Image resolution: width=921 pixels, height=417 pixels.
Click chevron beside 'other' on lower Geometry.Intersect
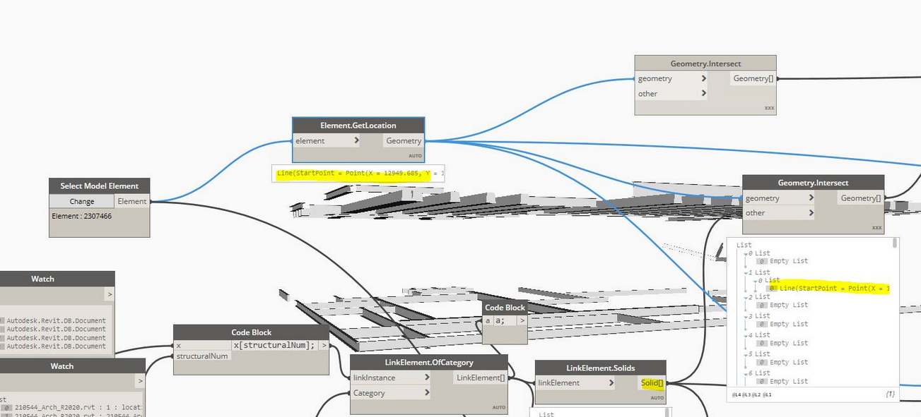pyautogui.click(x=811, y=213)
